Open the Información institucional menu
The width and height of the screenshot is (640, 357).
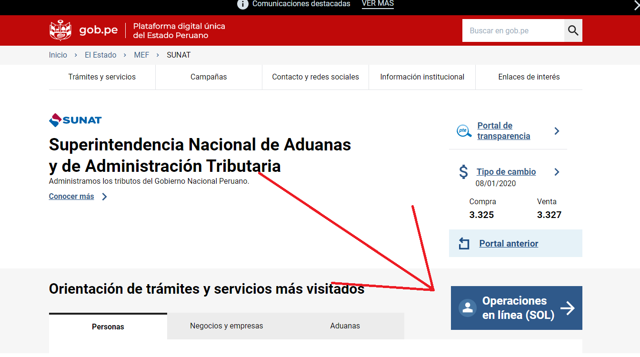(422, 77)
